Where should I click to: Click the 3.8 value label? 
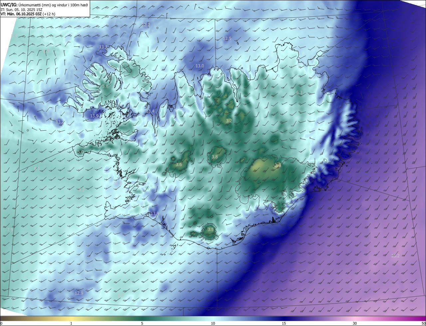(x=215, y=157)
